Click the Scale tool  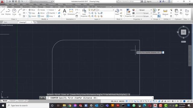(x=41, y=16)
